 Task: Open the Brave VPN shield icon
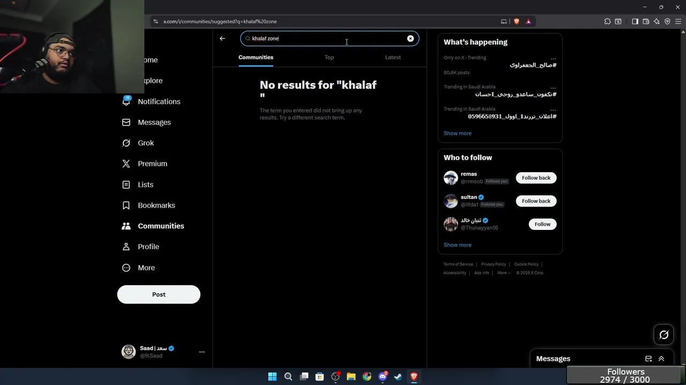tap(667, 21)
